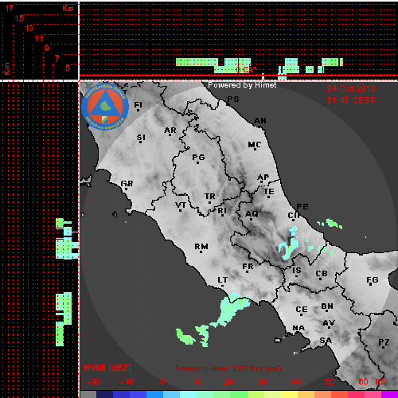Select the RM city label
The height and width of the screenshot is (398, 398).
[201, 247]
